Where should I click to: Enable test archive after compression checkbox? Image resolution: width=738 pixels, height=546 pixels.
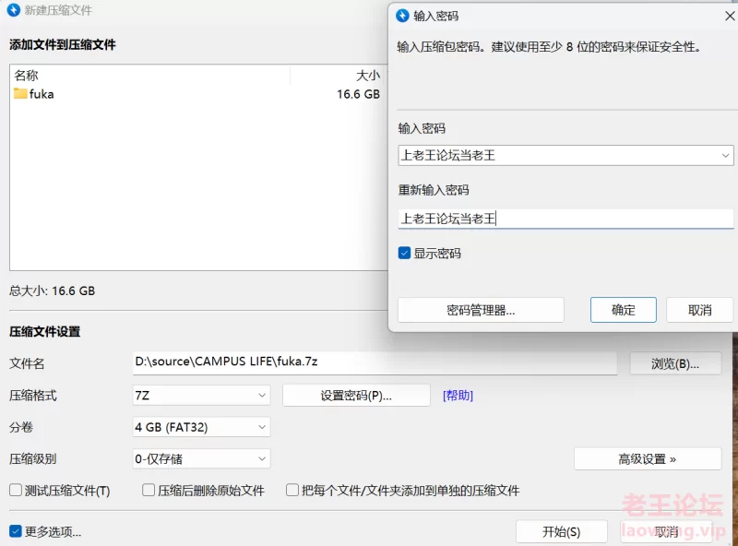(x=16, y=490)
